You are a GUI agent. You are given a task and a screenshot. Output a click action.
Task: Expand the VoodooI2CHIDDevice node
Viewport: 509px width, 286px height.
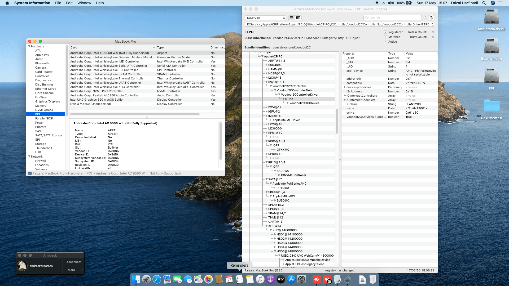[x=288, y=103]
